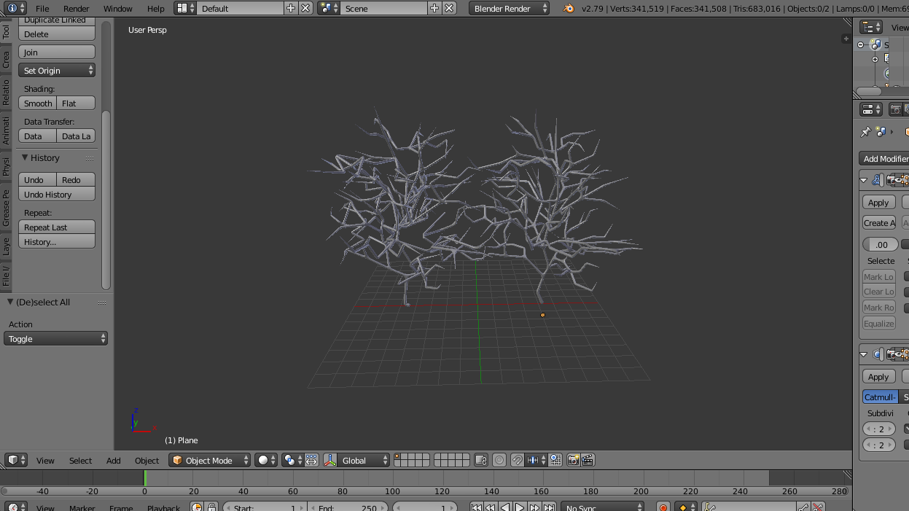Image resolution: width=909 pixels, height=511 pixels.
Task: Add a new screen layout
Action: [291, 8]
